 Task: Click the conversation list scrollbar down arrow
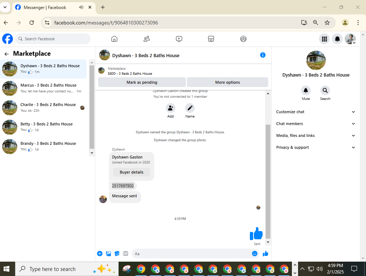pos(92,153)
